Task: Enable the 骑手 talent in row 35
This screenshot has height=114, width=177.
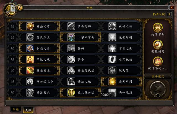Action: tap(80, 59)
